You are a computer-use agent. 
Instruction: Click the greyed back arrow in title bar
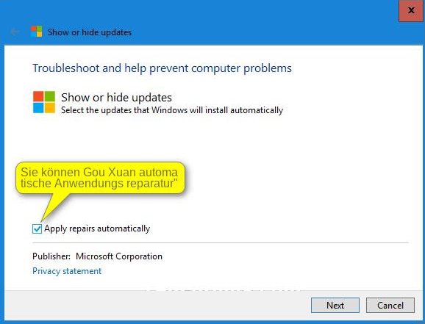click(15, 32)
